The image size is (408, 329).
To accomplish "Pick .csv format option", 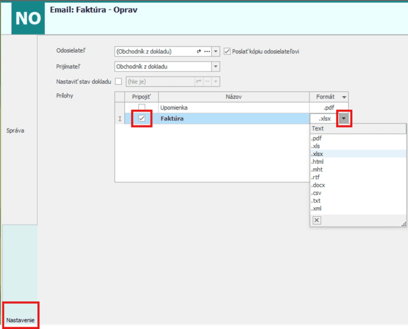I will 318,193.
